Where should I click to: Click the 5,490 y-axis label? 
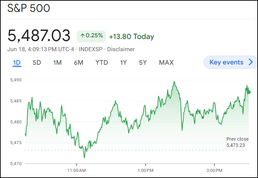pyautogui.click(x=16, y=80)
